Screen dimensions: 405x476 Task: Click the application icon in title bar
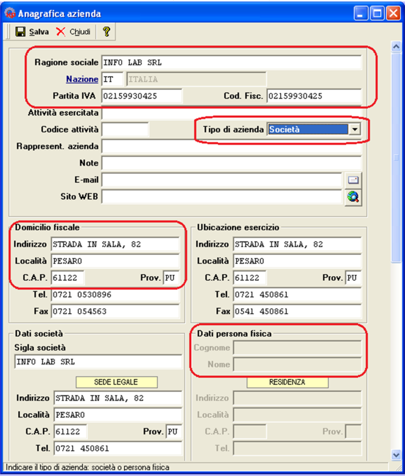pyautogui.click(x=10, y=13)
